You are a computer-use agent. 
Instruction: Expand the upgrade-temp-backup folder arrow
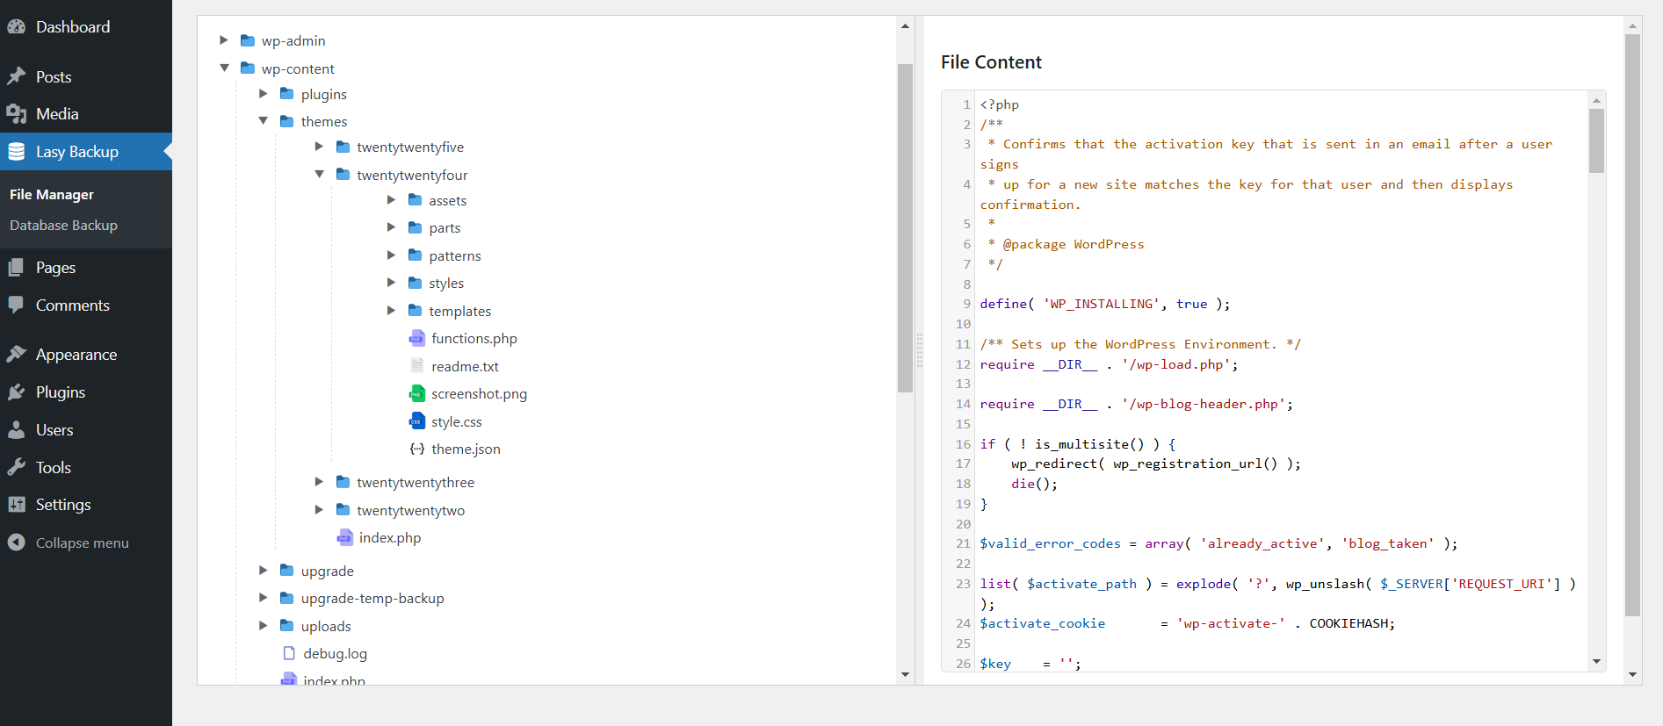tap(264, 598)
